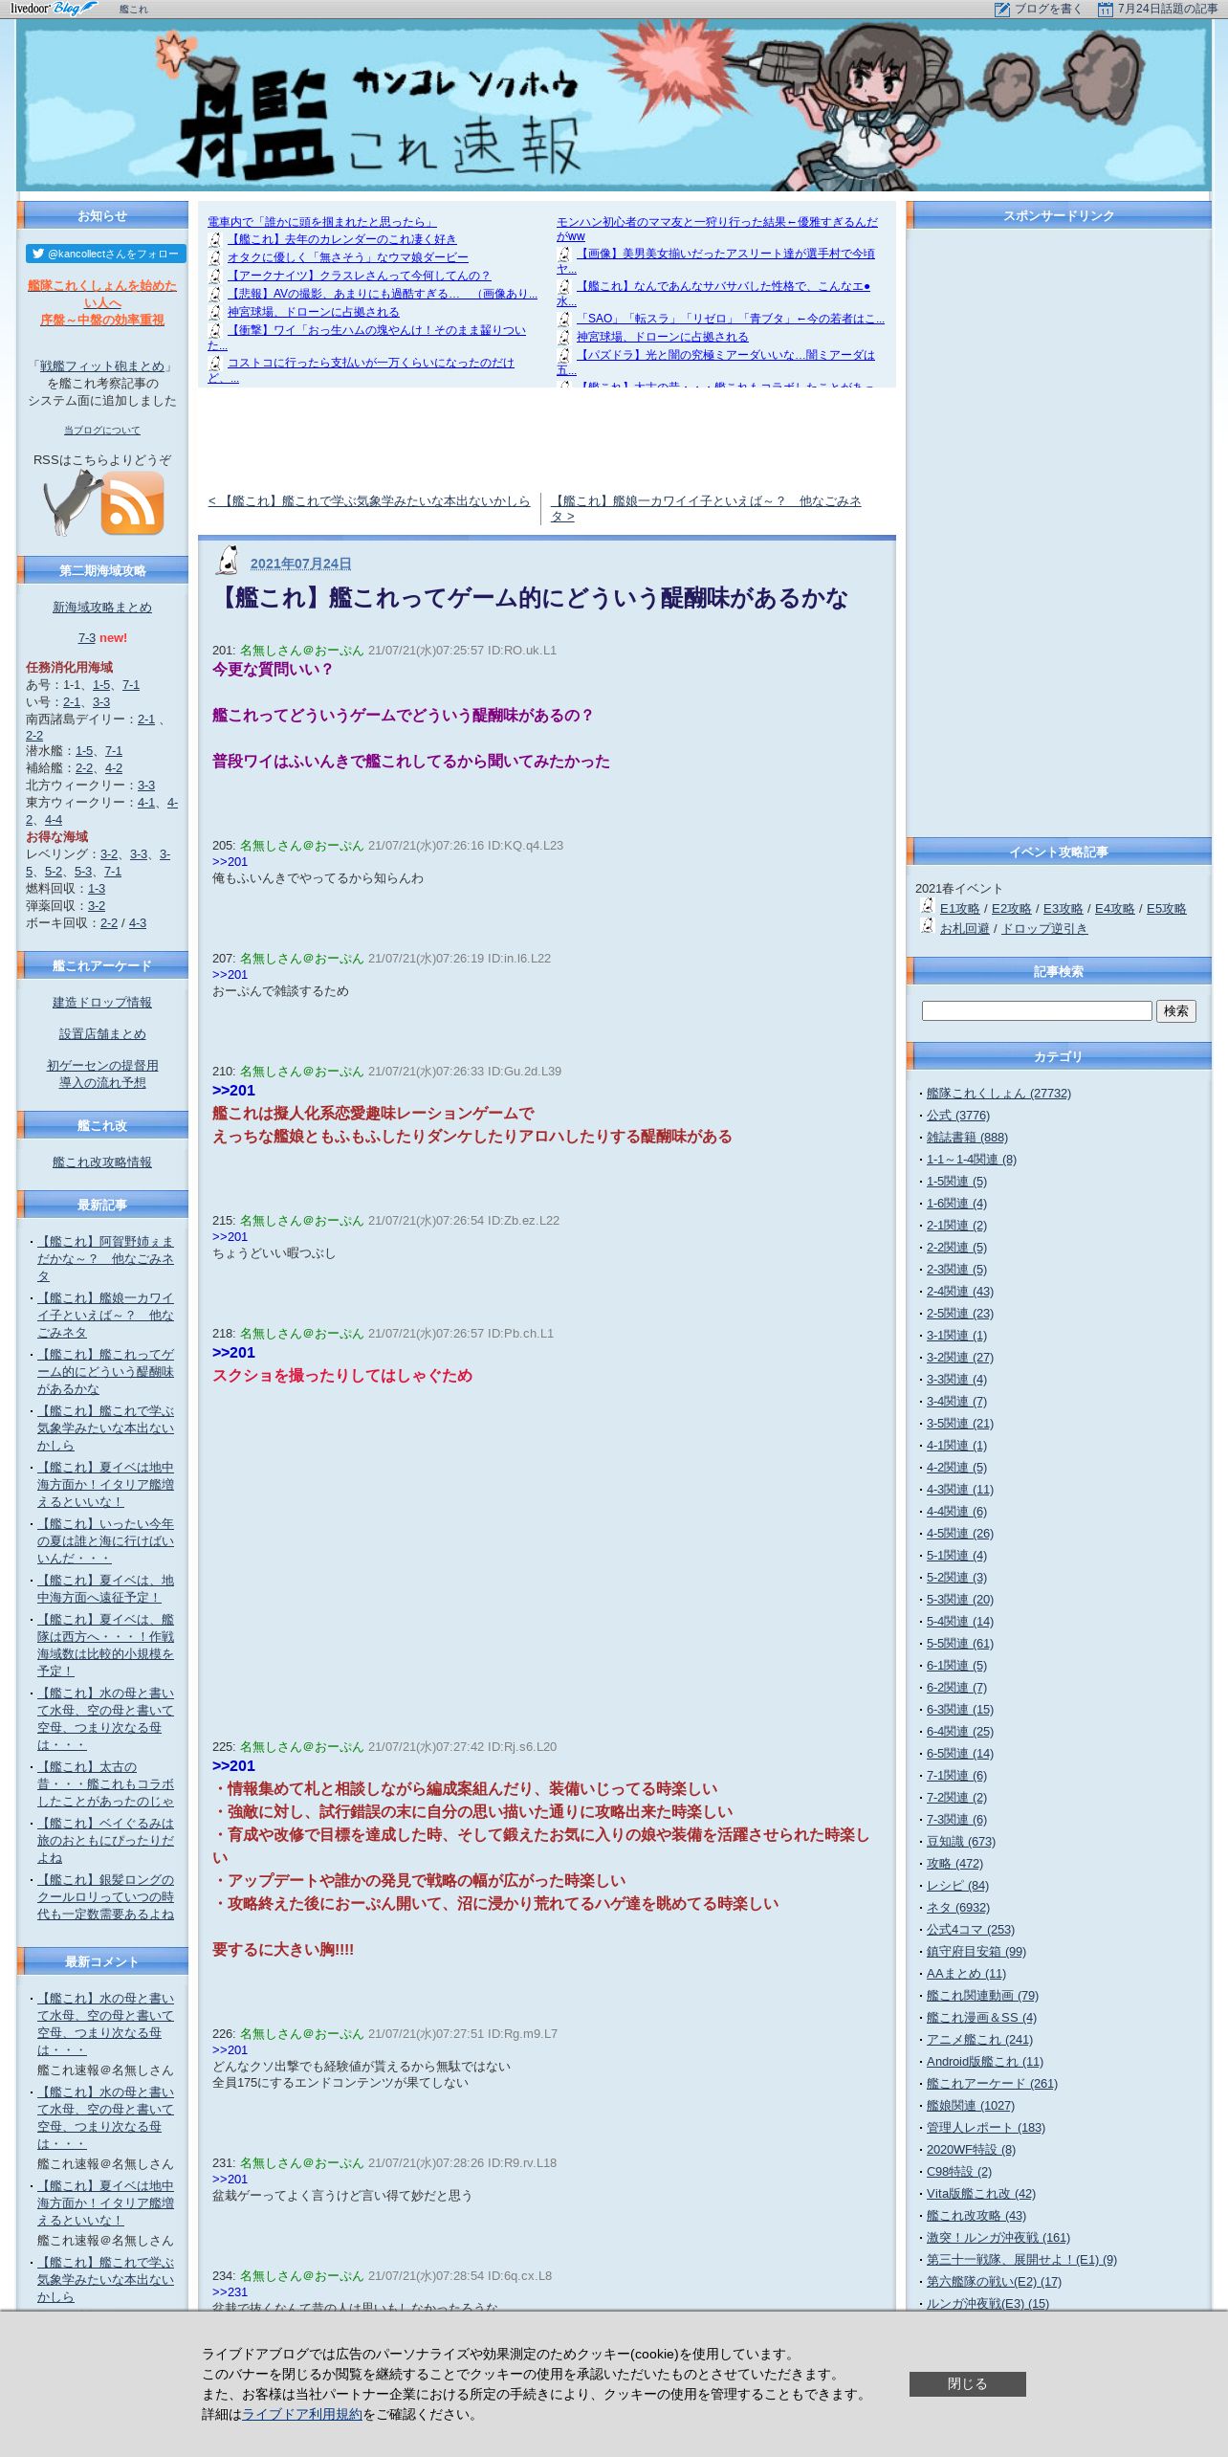Open 艦これ改攻略情報 link
The height and width of the screenshot is (2457, 1228).
pyautogui.click(x=102, y=1162)
